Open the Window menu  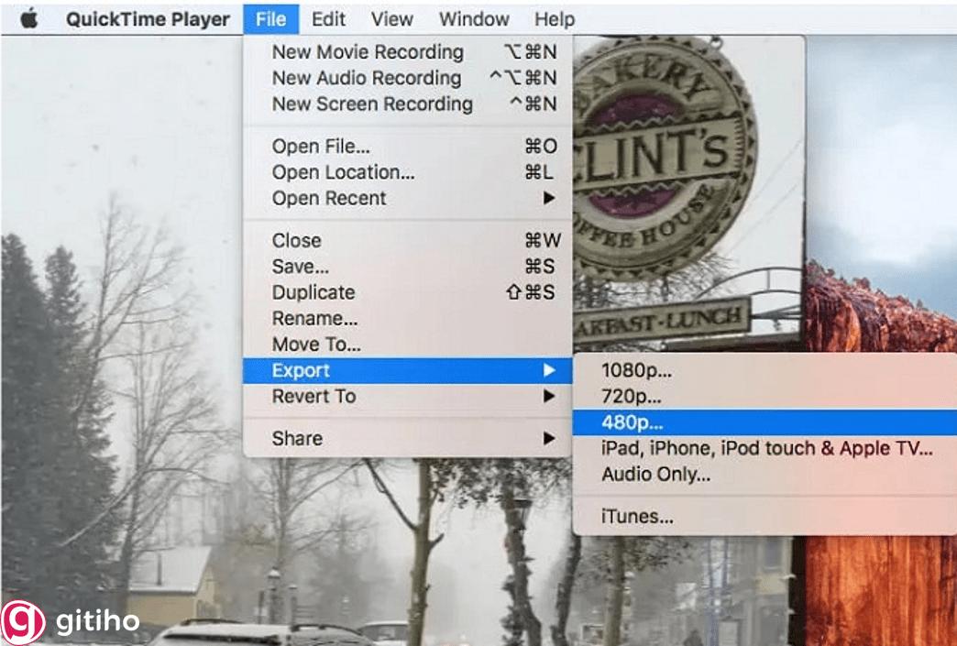point(473,18)
